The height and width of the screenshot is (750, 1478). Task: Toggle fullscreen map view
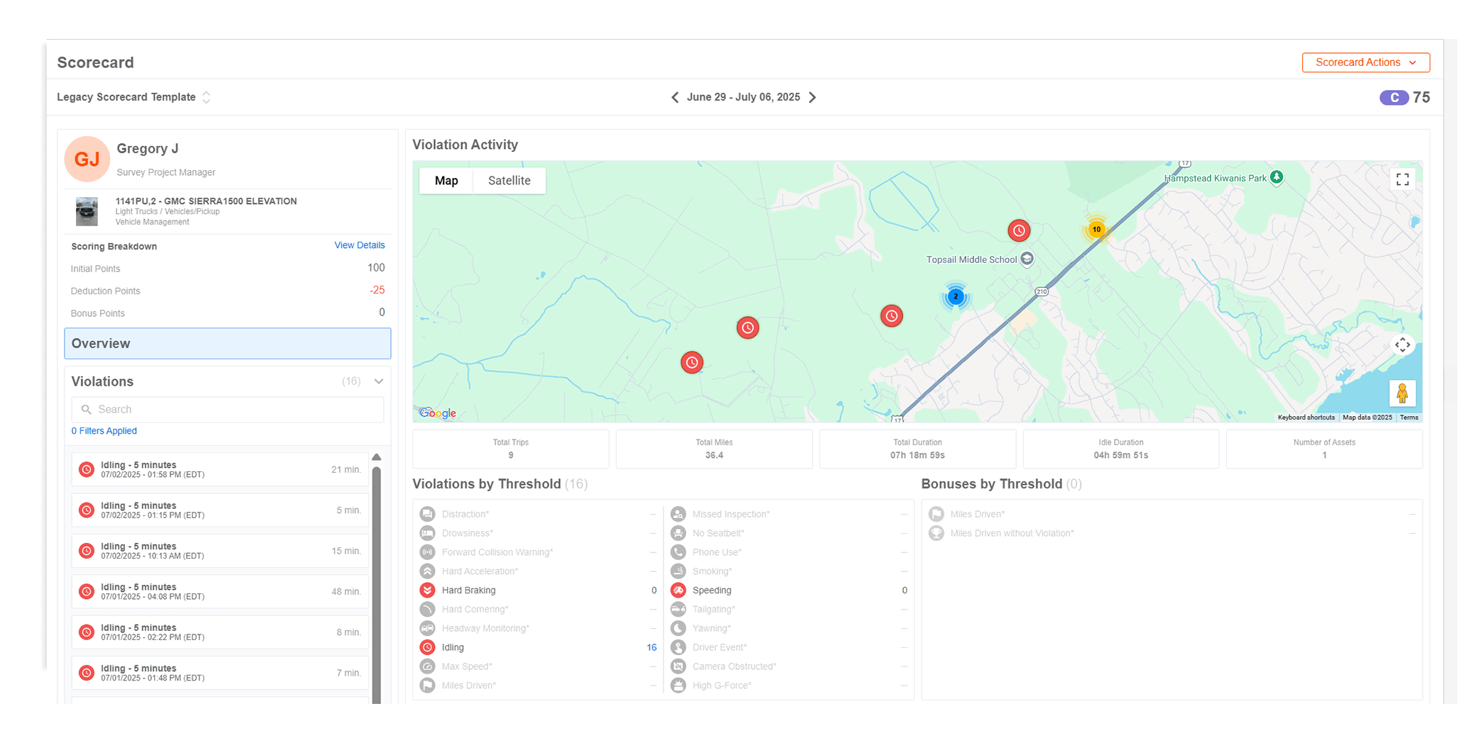(1403, 179)
